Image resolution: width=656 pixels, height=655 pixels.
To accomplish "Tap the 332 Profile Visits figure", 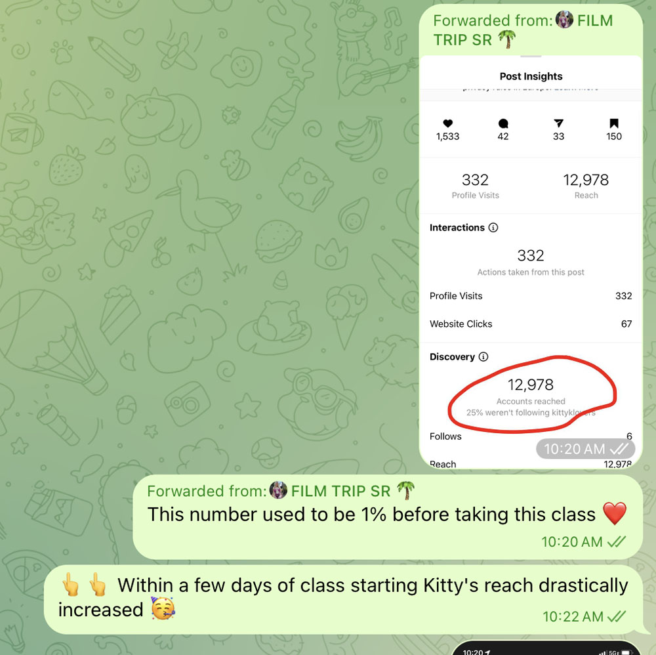I will click(x=475, y=186).
